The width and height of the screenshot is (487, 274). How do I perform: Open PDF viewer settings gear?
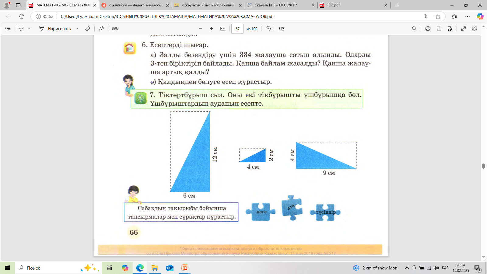coord(475,29)
